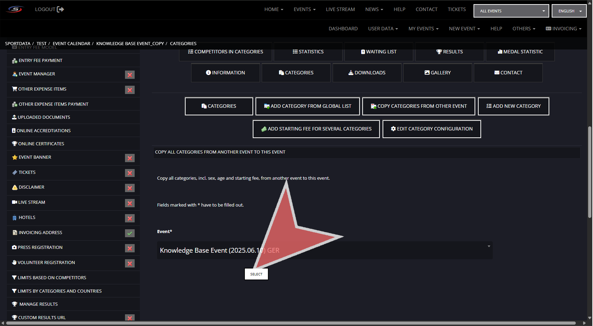
Task: Click the Downloads arrow icon
Action: click(x=351, y=73)
